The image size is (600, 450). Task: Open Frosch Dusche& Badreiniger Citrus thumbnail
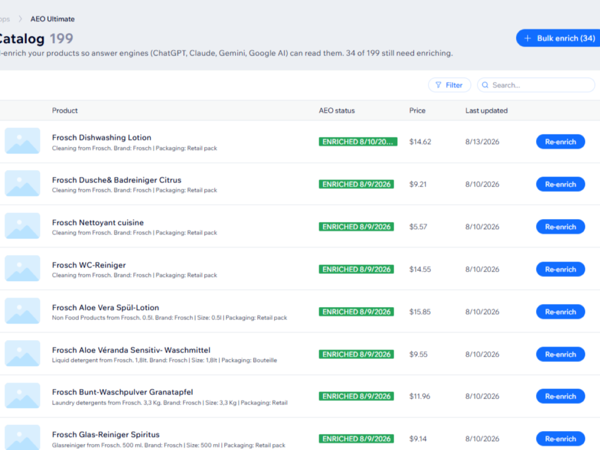[x=22, y=183]
